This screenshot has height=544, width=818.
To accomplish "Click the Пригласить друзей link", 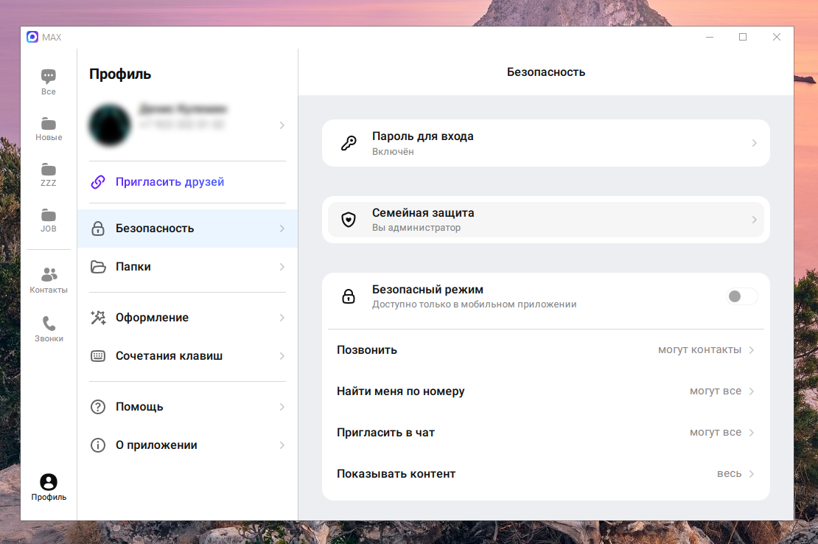I will tap(169, 182).
